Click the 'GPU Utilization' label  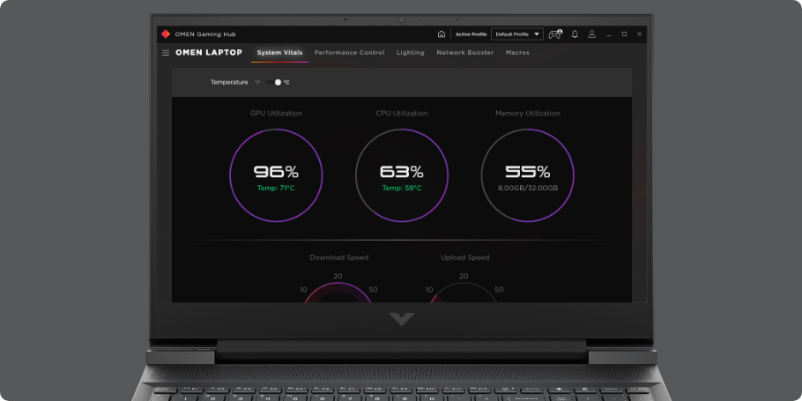point(276,114)
